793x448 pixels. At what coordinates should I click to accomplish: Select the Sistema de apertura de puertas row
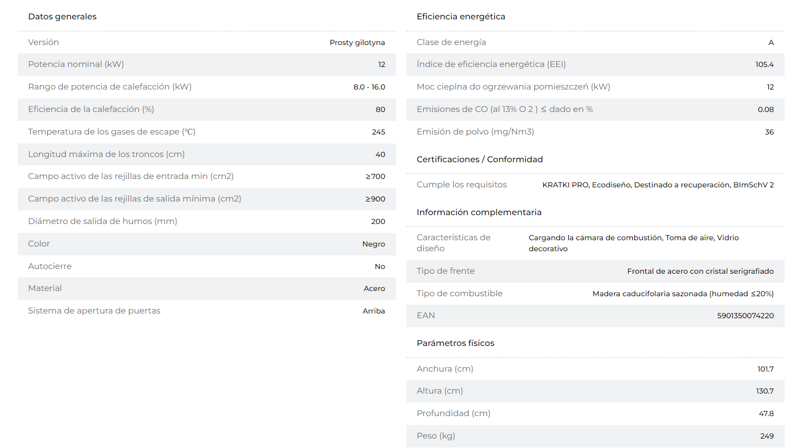click(207, 311)
